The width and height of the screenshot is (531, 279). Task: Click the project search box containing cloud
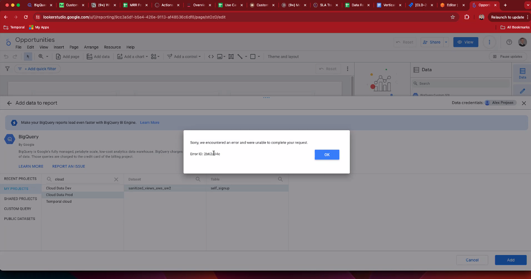pos(83,179)
